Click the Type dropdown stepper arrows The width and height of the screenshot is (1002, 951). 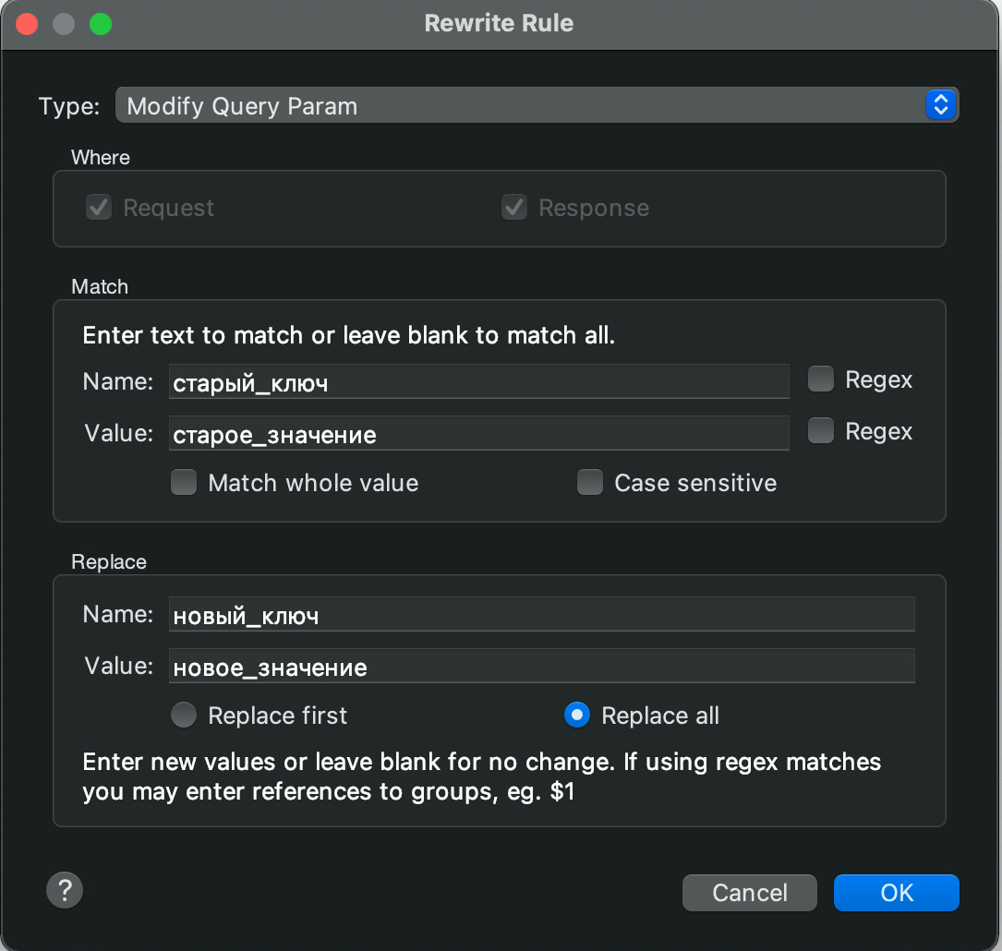940,105
